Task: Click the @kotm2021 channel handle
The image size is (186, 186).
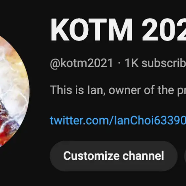Action: click(x=81, y=63)
